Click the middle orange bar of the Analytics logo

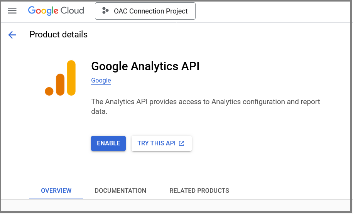click(x=60, y=84)
